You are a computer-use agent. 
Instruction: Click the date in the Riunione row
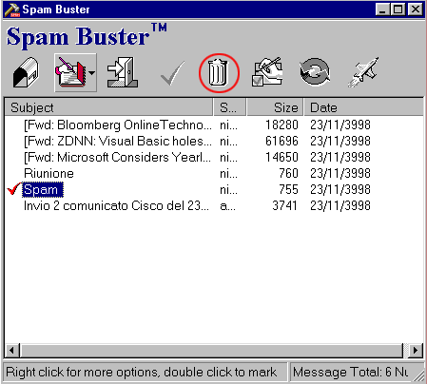point(340,173)
